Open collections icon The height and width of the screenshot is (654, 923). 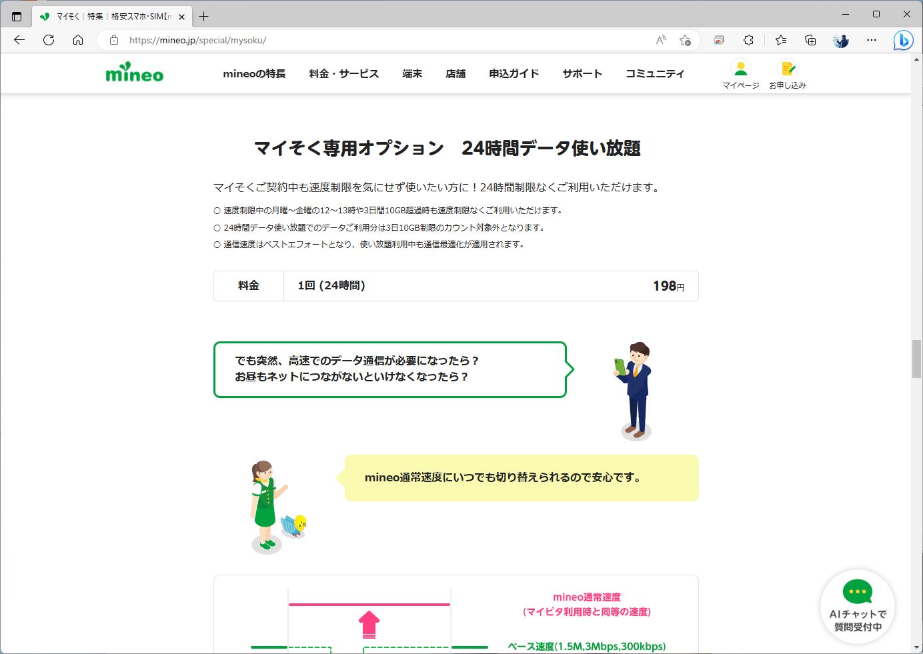point(810,40)
